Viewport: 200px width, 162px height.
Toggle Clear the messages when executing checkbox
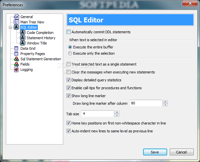coord(68,72)
